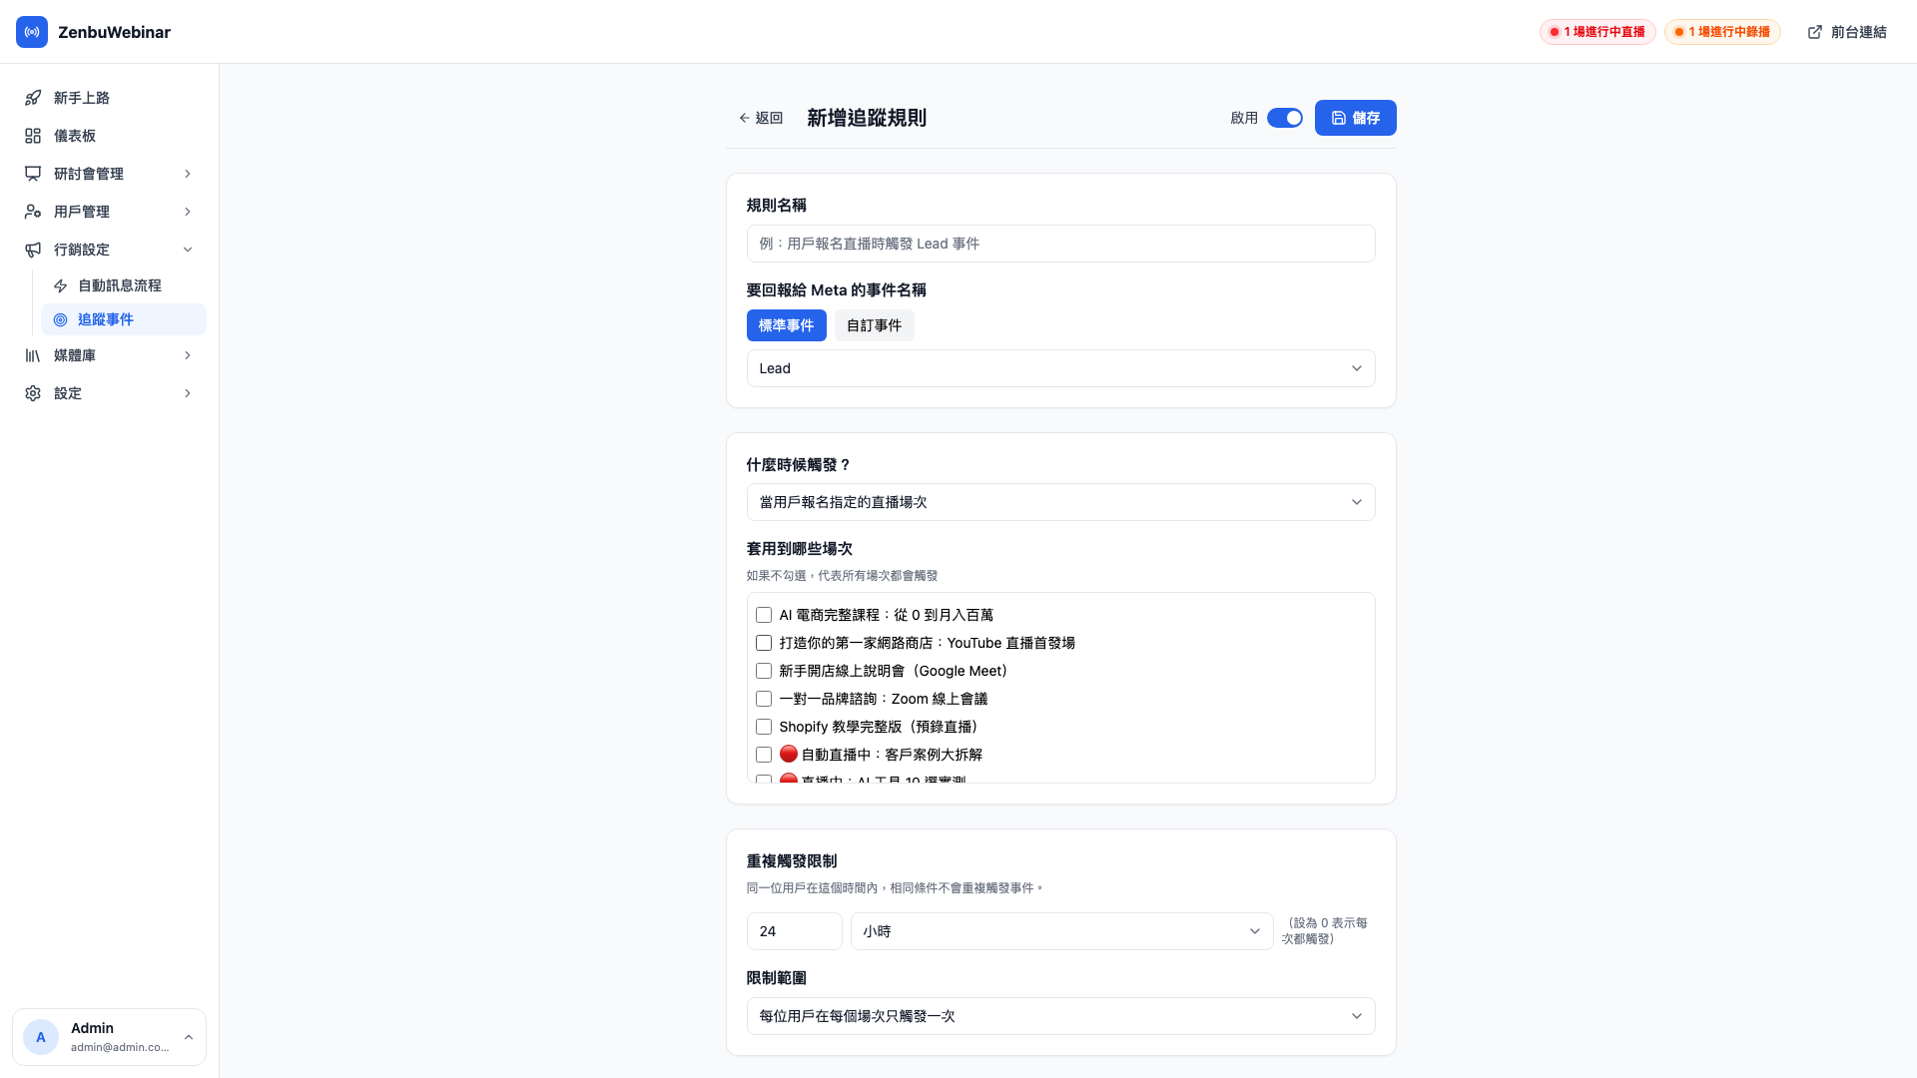Screen dimensions: 1917x1078
Task: Click the 24 duration number field
Action: click(x=794, y=931)
